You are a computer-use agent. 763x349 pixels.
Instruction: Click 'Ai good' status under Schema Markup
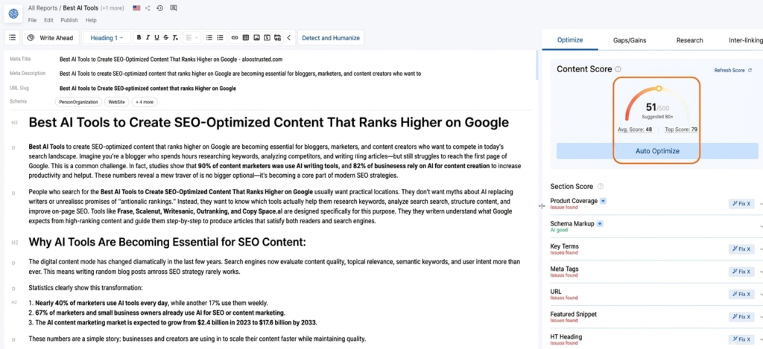[x=559, y=230]
